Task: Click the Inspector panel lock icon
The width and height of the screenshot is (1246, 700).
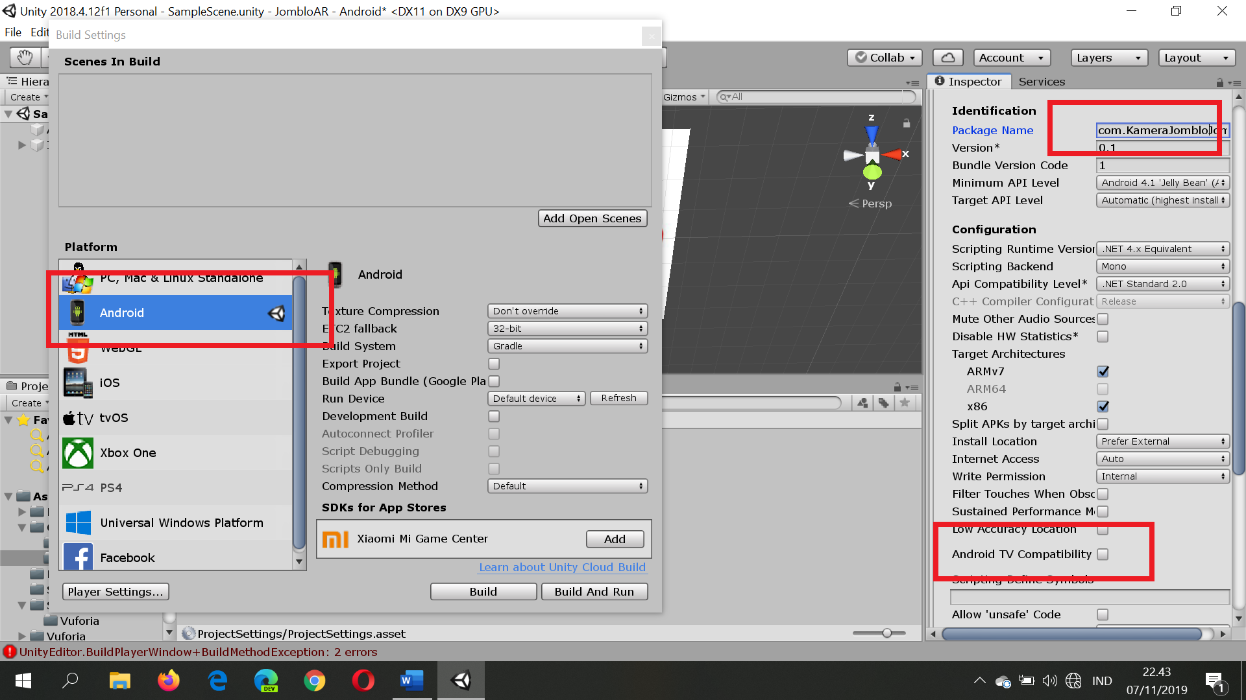Action: [x=1219, y=82]
